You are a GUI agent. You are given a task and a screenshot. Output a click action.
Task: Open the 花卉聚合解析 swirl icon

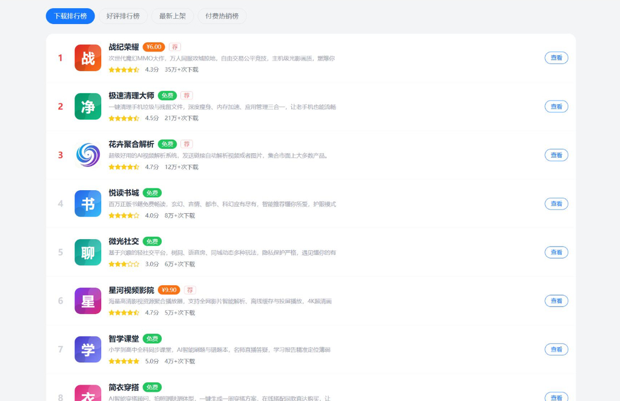click(88, 155)
